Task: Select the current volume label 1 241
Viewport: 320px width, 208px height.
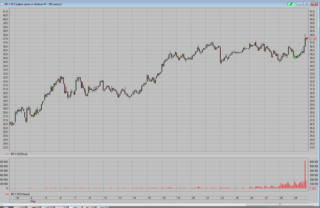Action: 313,188
